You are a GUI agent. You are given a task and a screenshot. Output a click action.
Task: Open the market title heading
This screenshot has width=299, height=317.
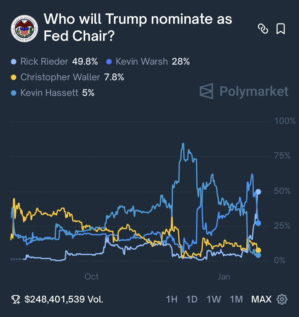coord(138,27)
